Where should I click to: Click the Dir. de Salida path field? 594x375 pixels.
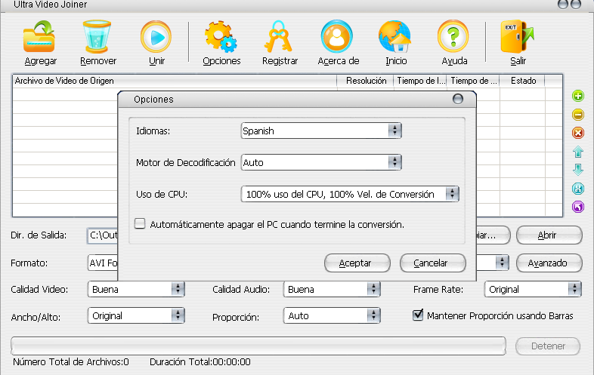pyautogui.click(x=103, y=235)
